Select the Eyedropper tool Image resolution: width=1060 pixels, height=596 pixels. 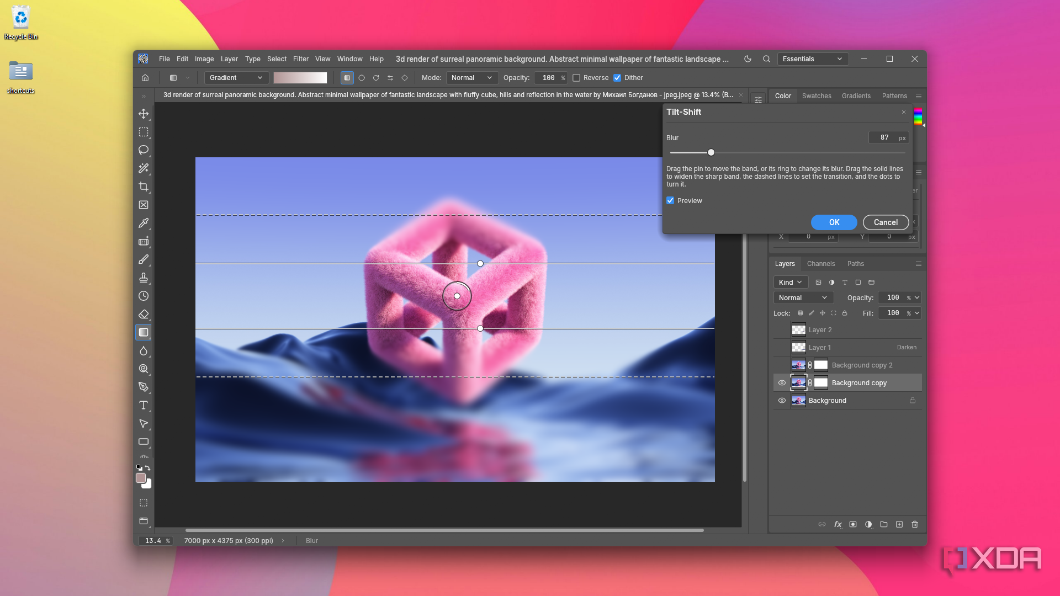pyautogui.click(x=144, y=223)
